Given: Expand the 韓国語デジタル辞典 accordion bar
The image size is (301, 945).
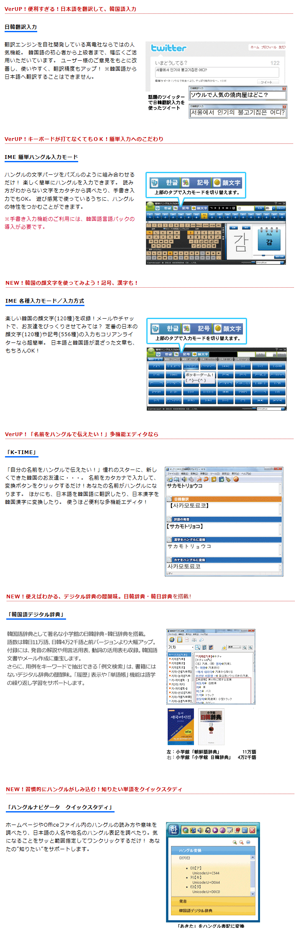Looking at the screenshot, I should pos(213,911).
